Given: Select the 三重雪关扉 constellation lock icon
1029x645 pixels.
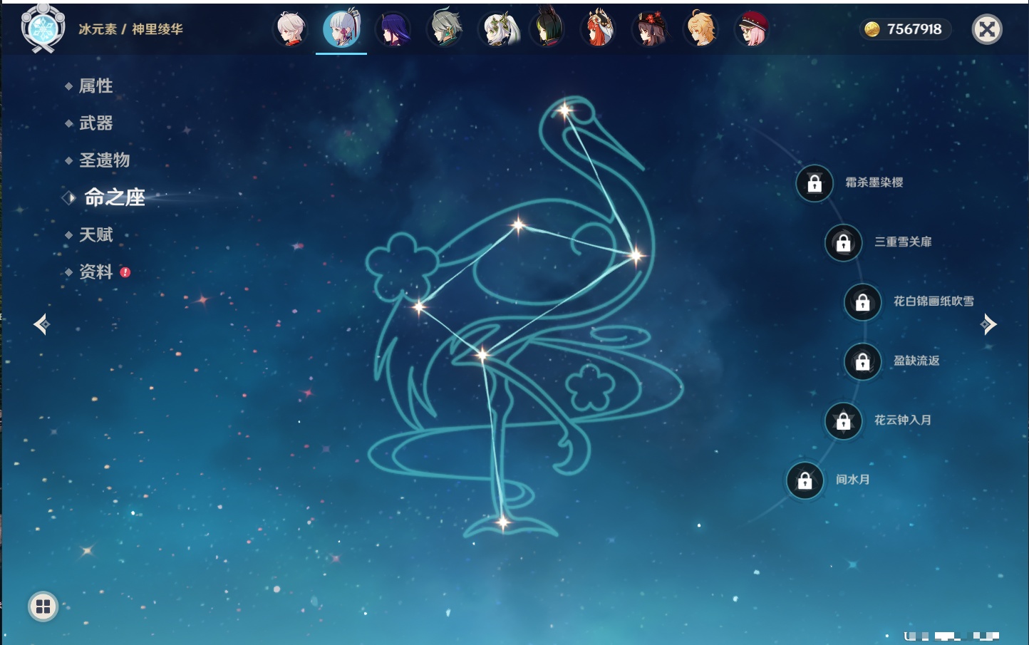Looking at the screenshot, I should tap(843, 242).
